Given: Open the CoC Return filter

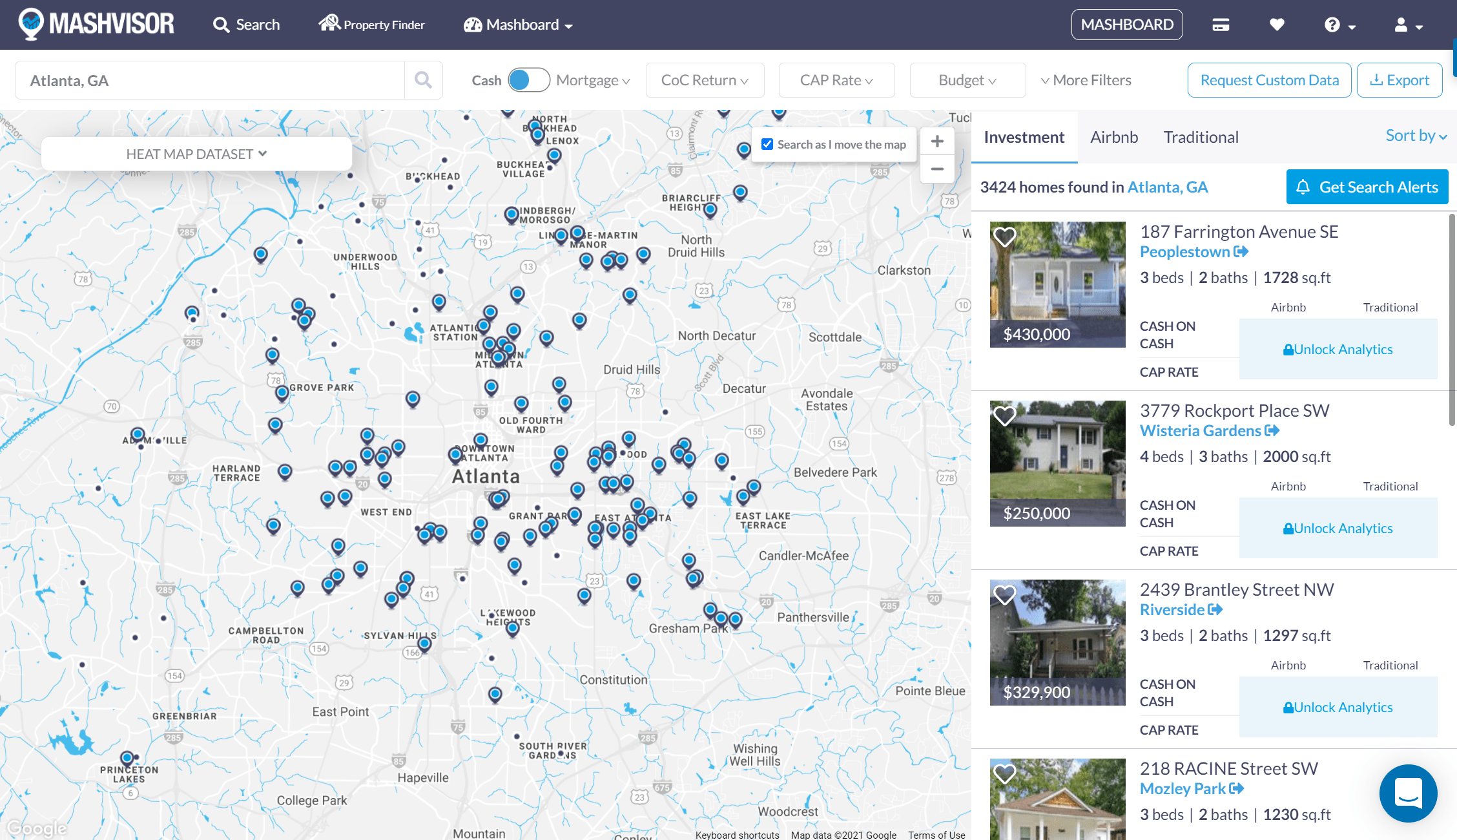Looking at the screenshot, I should pyautogui.click(x=705, y=80).
